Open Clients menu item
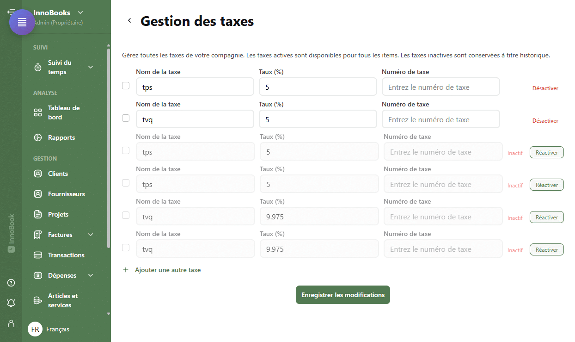 tap(64, 174)
